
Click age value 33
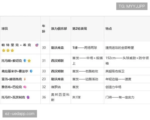[x=44, y=71]
